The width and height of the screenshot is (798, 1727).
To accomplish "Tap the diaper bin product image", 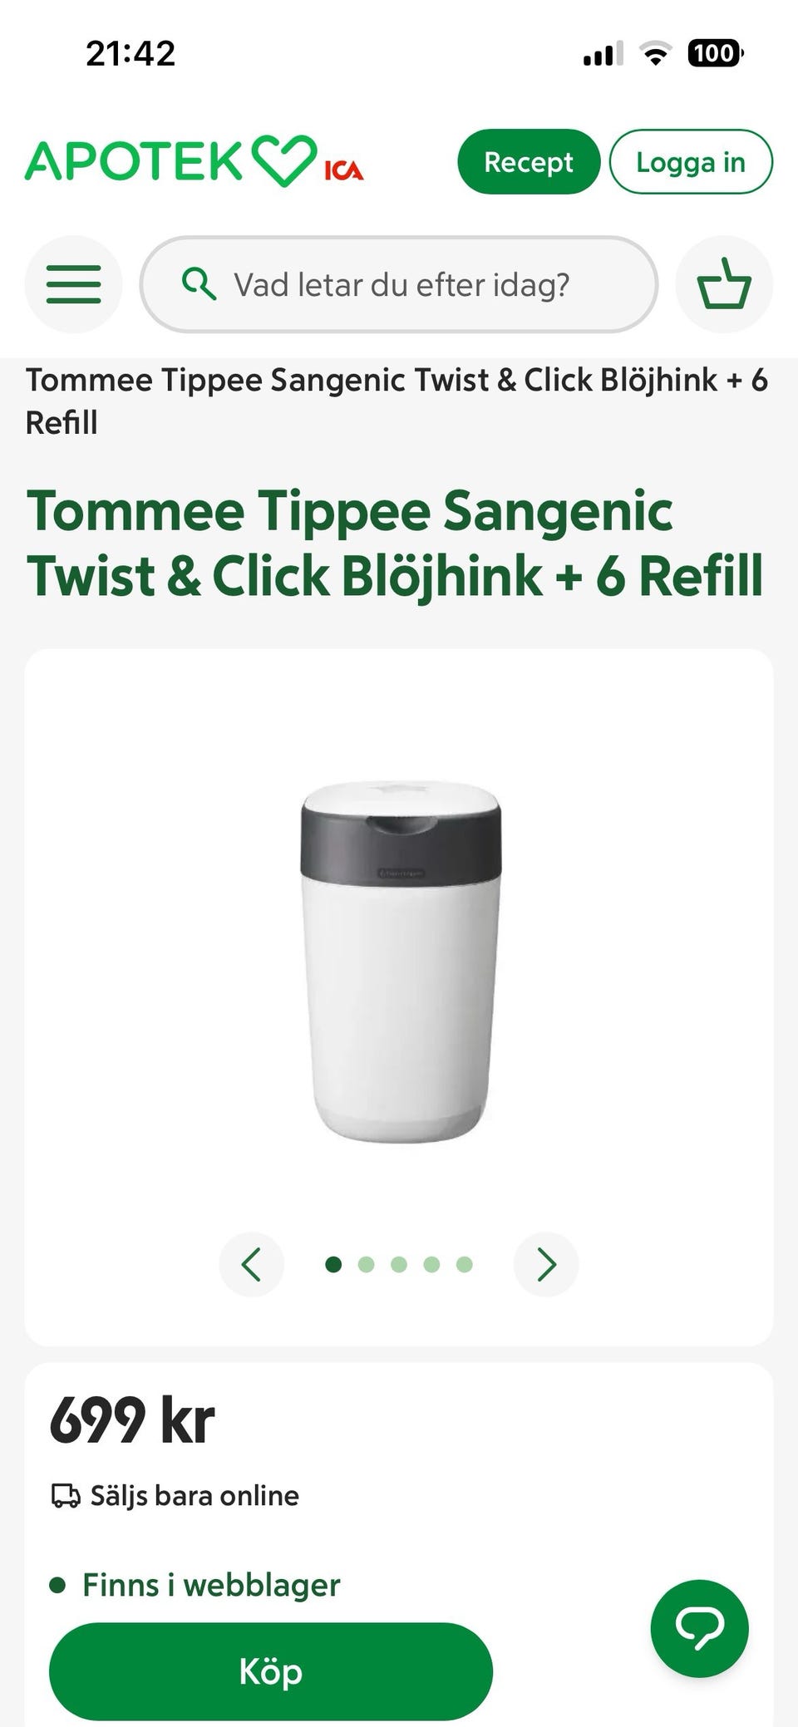I will (401, 962).
